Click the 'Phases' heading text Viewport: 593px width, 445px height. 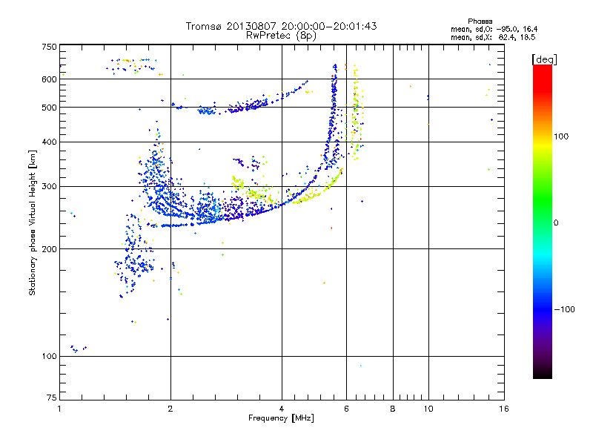[x=480, y=22]
